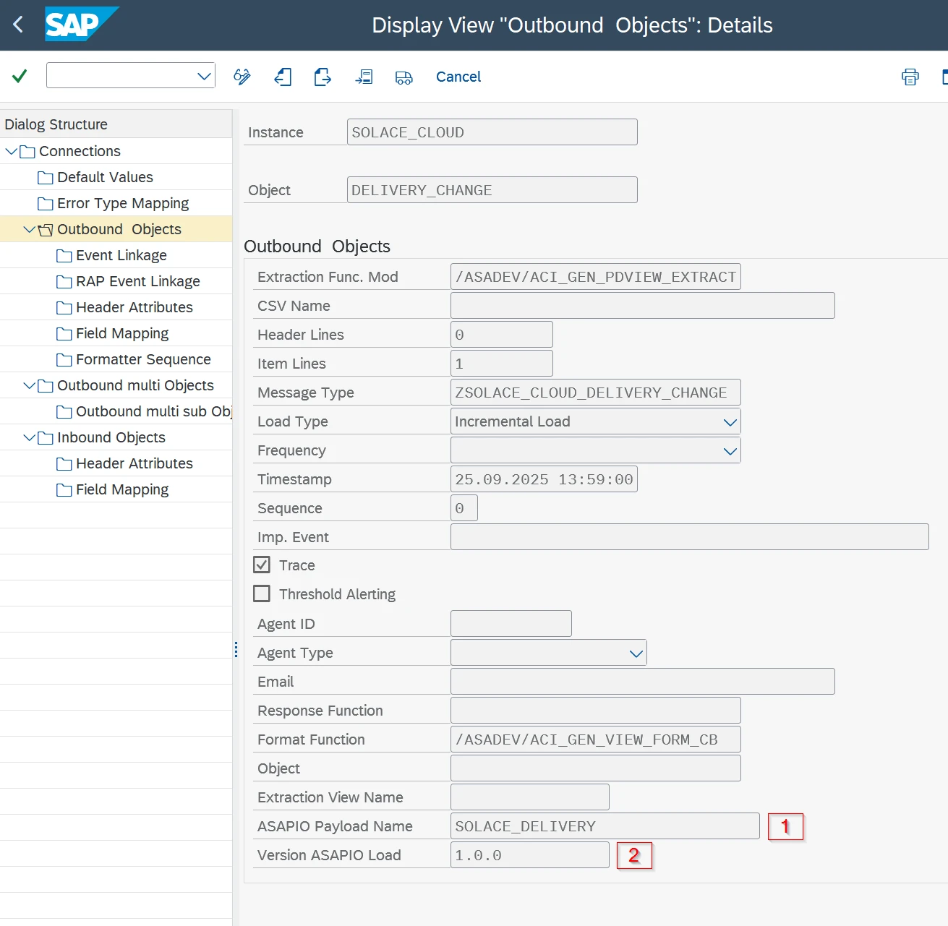Click the lower Object field

click(x=596, y=768)
